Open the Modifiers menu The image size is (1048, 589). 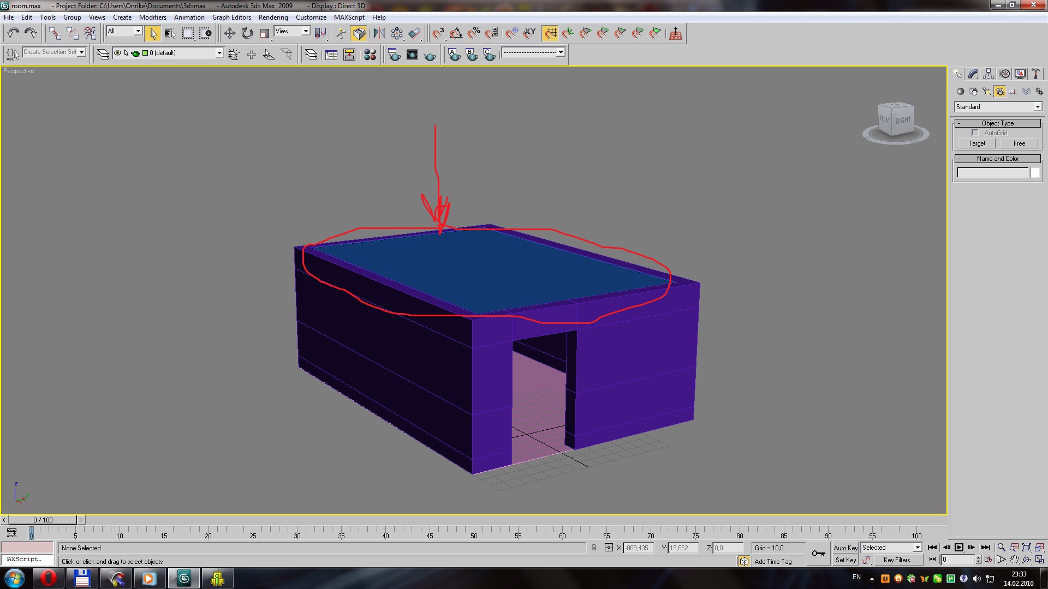[152, 17]
